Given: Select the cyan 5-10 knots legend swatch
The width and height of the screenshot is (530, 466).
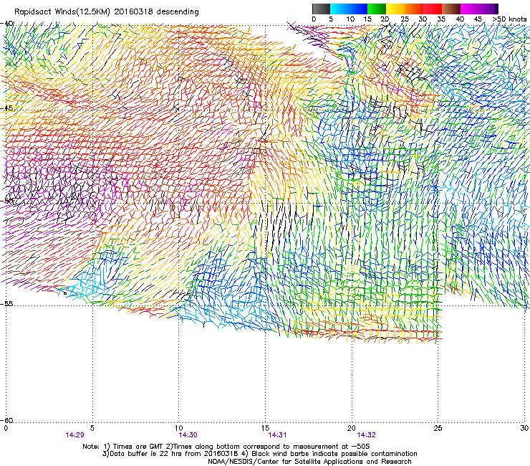Looking at the screenshot, I should click(x=339, y=9).
